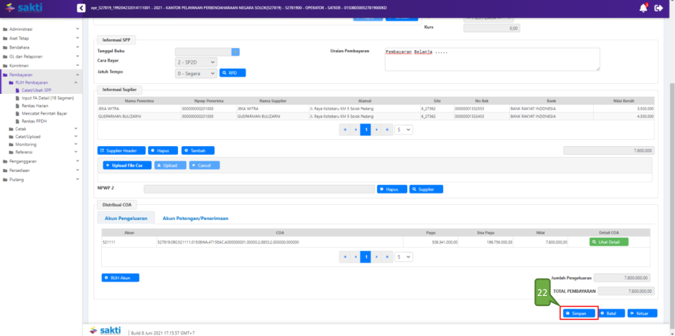Click the Renkas Harian document icon
This screenshot has width=675, height=336.
tap(19, 106)
